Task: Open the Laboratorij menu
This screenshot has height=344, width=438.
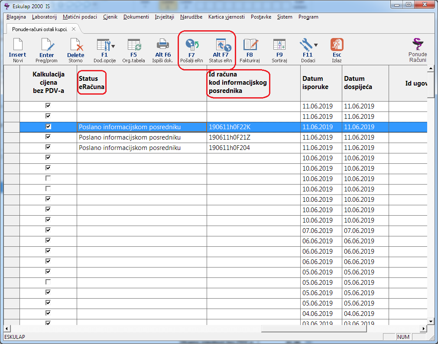Action: tap(45, 17)
